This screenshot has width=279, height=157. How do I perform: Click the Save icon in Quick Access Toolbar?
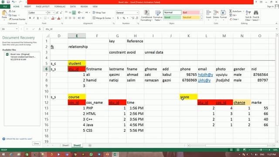[8, 2]
